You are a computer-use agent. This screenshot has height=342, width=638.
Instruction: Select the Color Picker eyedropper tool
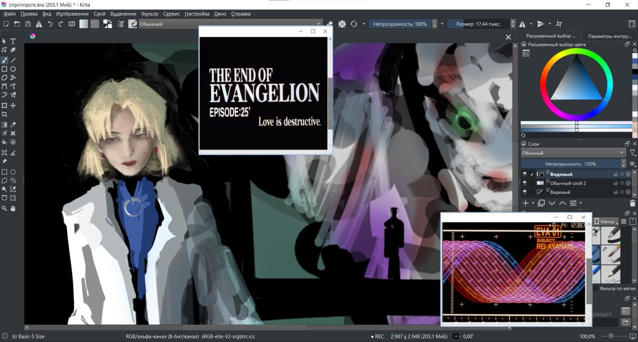tap(13, 124)
